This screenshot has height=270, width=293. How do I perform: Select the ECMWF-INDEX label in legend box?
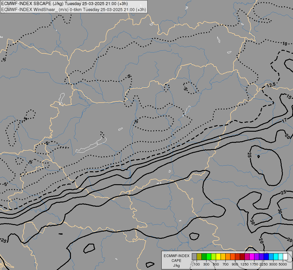177,256
